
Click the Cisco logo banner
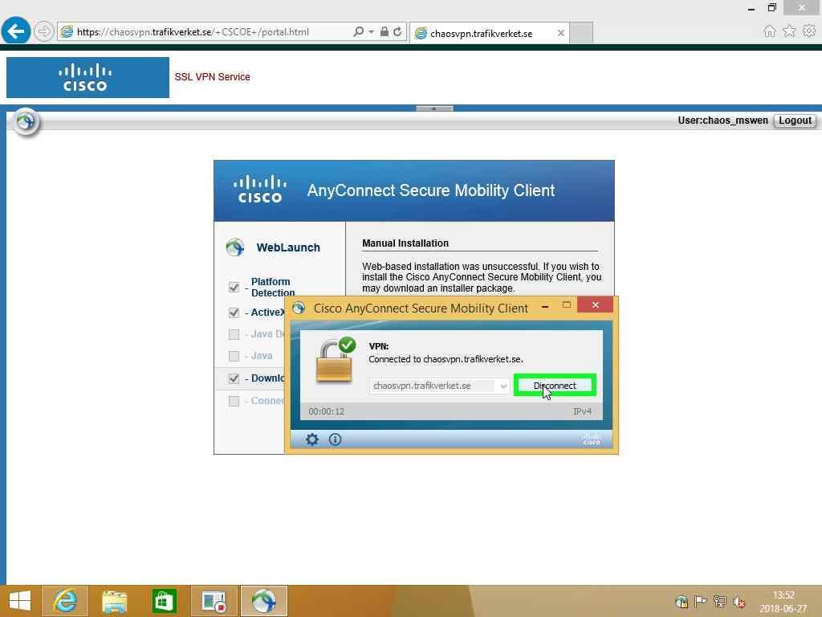coord(87,78)
